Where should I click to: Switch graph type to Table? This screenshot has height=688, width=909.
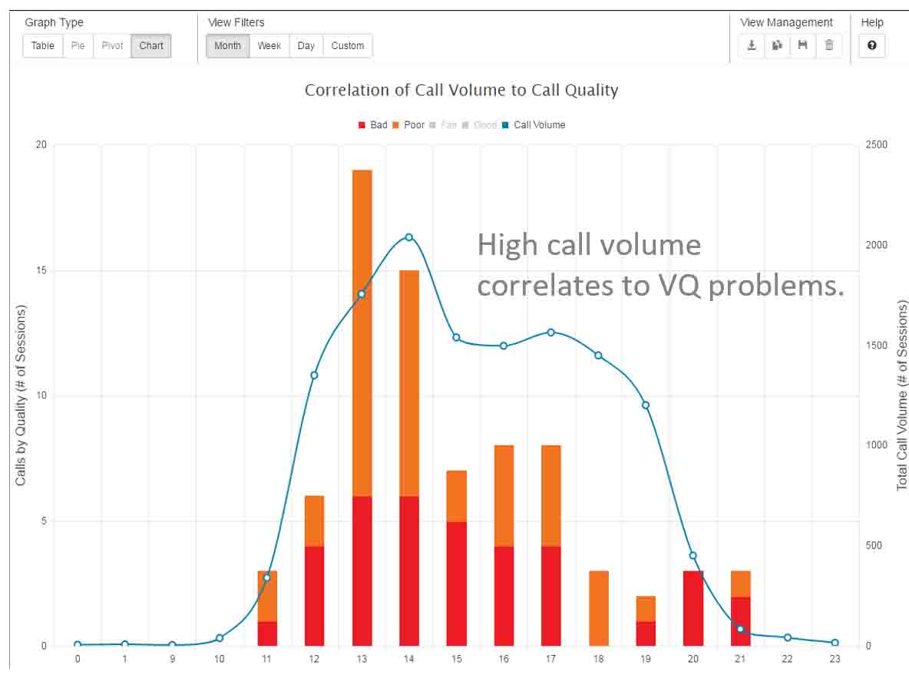(x=43, y=45)
